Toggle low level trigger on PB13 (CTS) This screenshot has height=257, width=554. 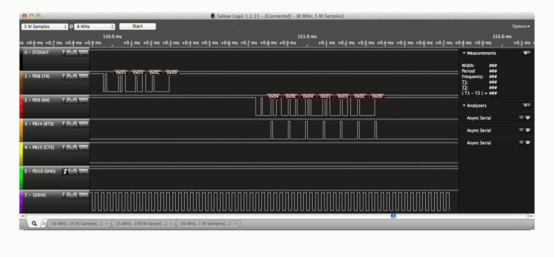click(x=85, y=148)
